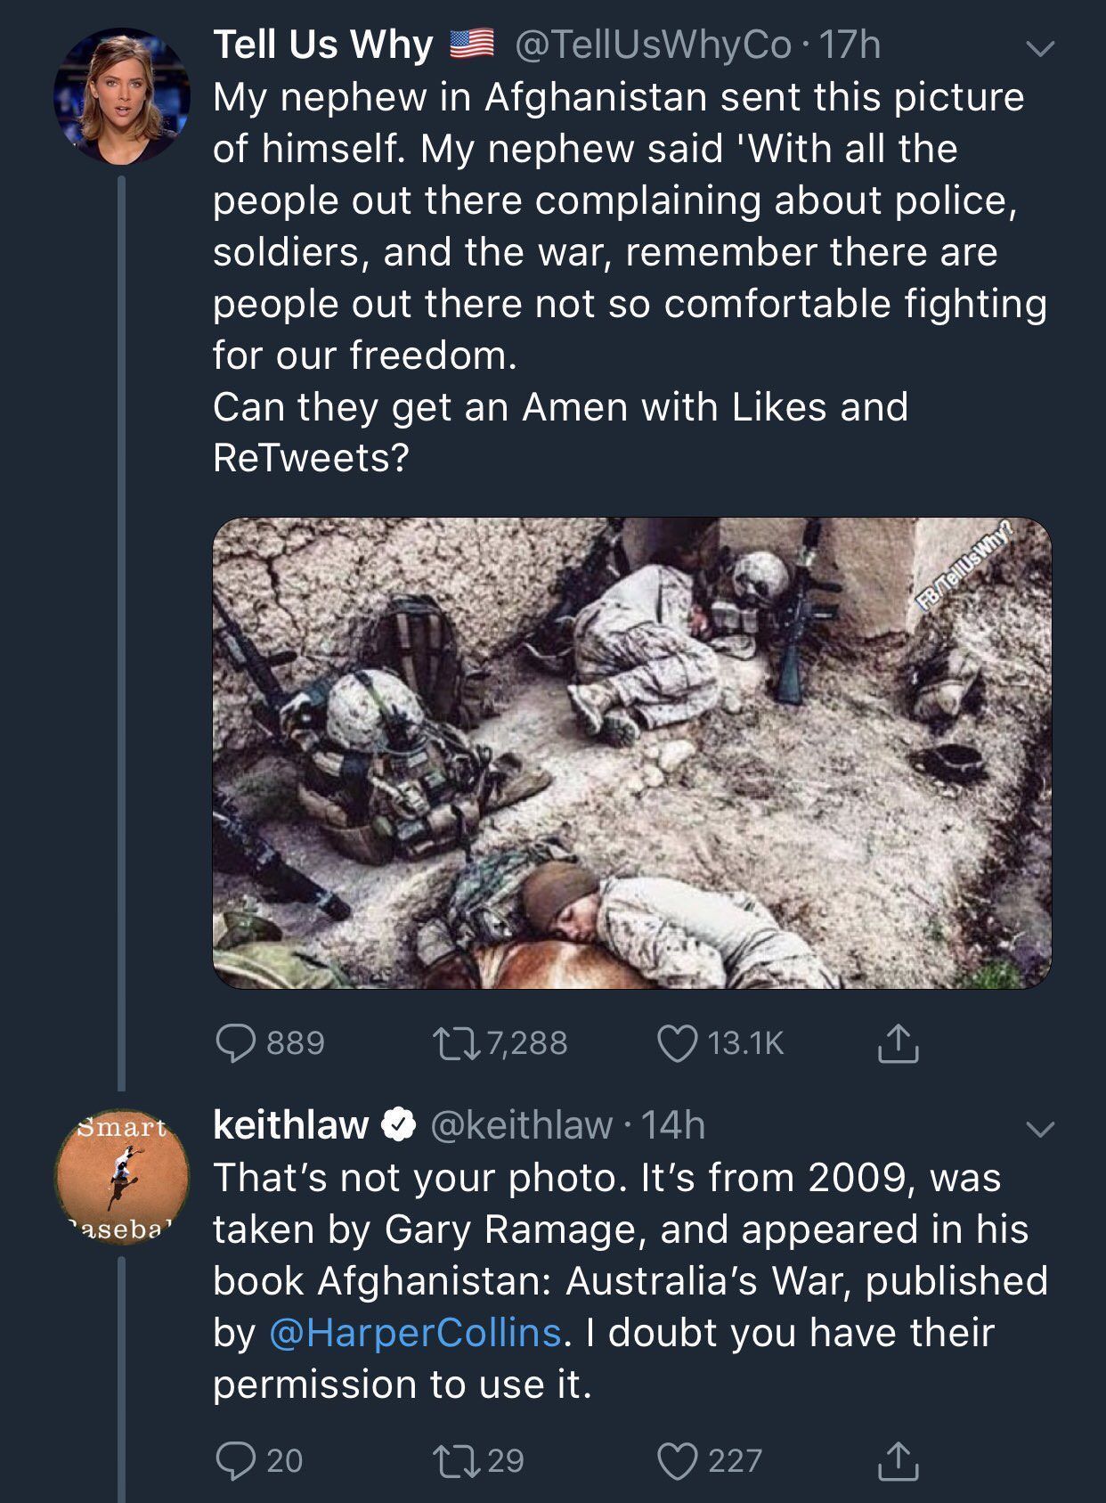Reply to keithlaw's tweet
Image resolution: width=1106 pixels, height=1503 pixels.
(x=236, y=1460)
